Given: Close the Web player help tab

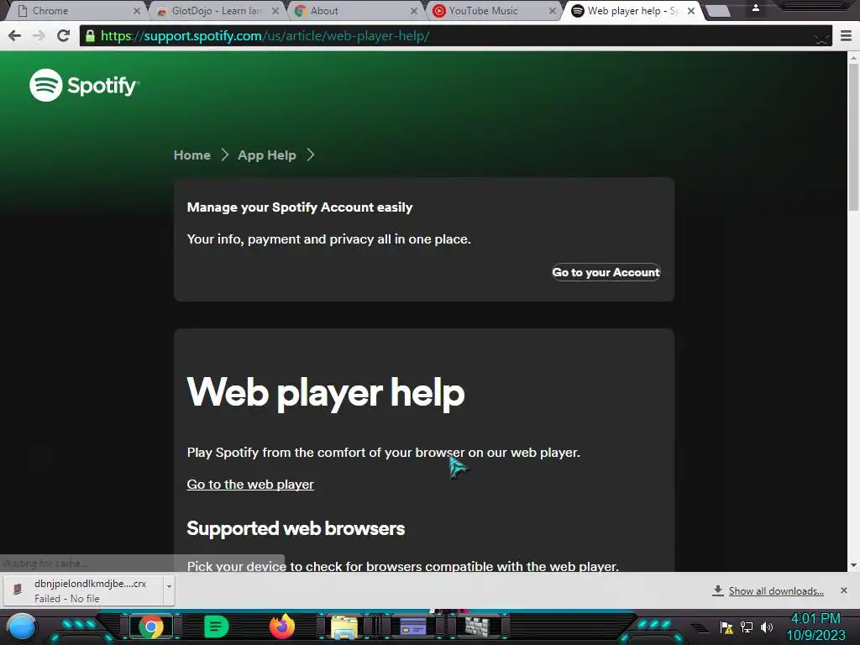Looking at the screenshot, I should 691,11.
